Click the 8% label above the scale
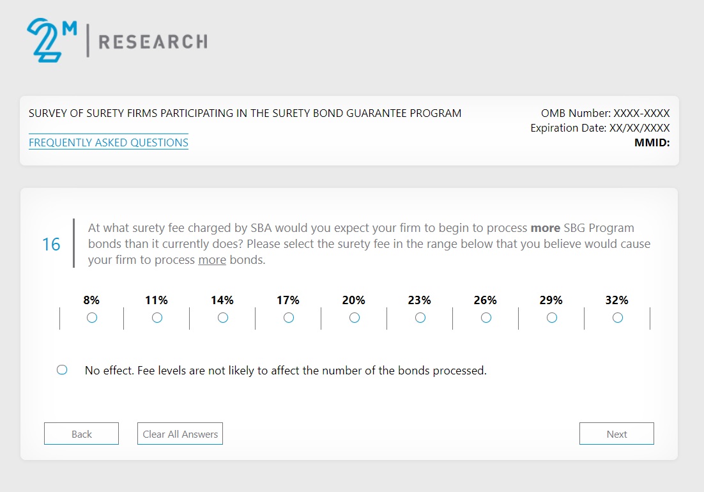704x492 pixels. (91, 300)
